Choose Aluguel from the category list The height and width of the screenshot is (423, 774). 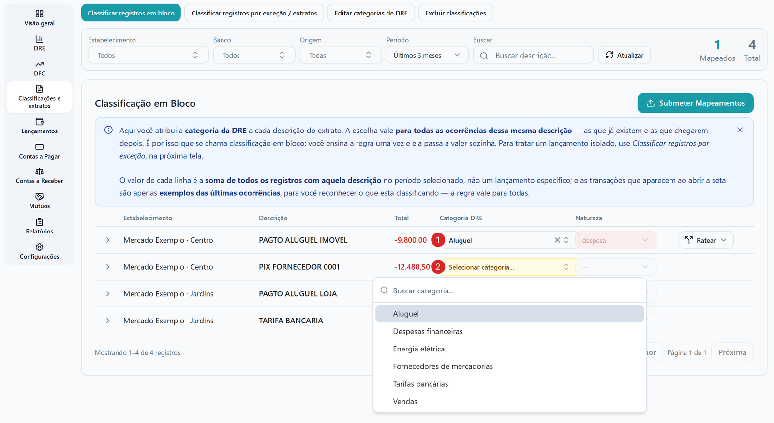click(510, 314)
